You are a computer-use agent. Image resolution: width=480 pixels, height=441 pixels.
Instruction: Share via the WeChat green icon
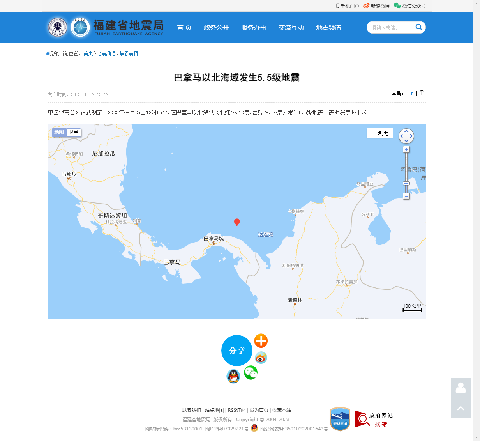251,373
